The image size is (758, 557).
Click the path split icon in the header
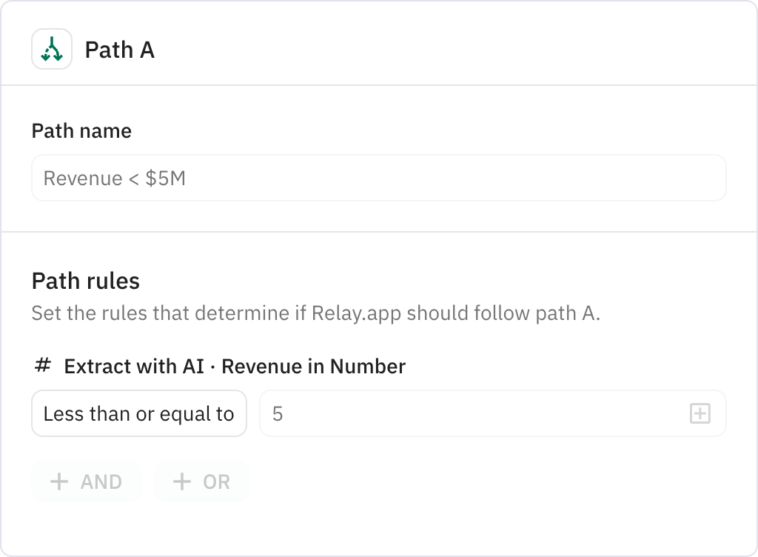point(52,50)
